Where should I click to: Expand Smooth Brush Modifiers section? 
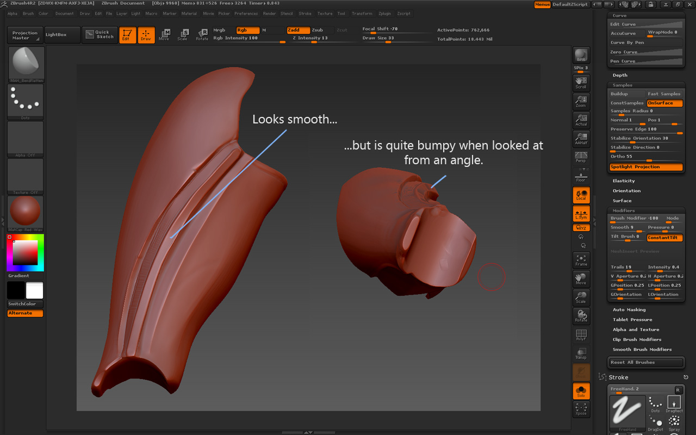(x=642, y=350)
